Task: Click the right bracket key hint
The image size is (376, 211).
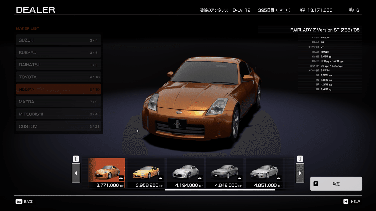Action: [300, 158]
